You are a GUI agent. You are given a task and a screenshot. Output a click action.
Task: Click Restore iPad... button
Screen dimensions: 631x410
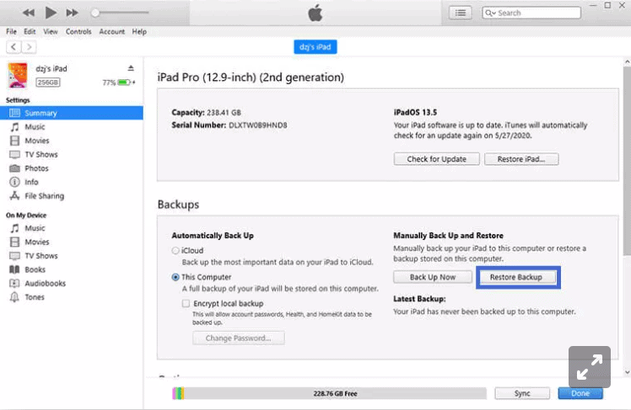click(x=521, y=159)
